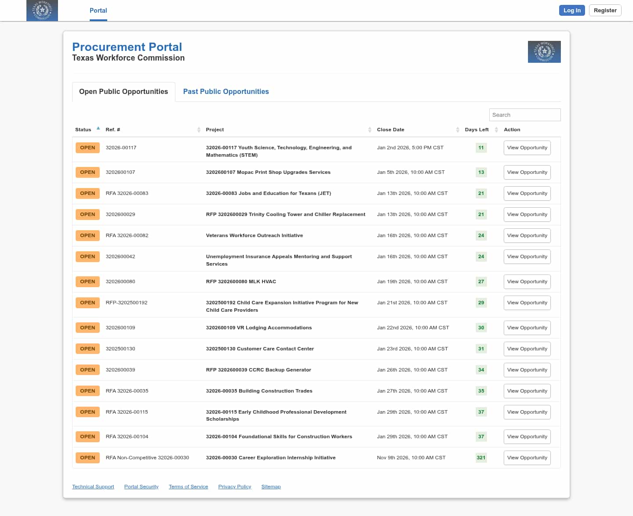The height and width of the screenshot is (516, 633).
Task: Sort by Close Date column arrows
Action: coord(458,130)
